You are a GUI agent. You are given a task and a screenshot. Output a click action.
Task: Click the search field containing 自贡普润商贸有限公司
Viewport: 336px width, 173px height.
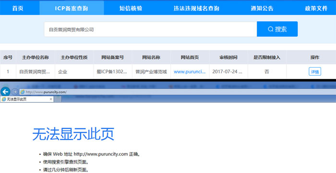click(150, 29)
